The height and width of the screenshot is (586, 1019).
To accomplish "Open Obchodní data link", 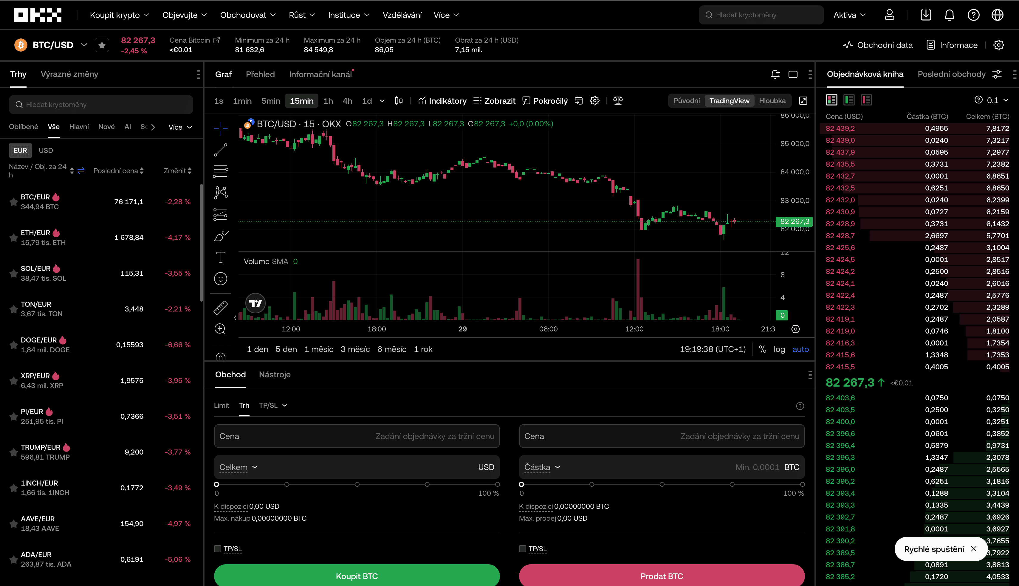I will coord(877,45).
